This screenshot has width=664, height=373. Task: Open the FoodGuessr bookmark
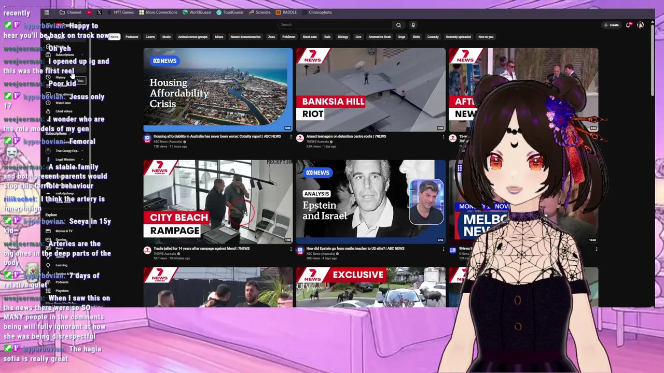[230, 12]
